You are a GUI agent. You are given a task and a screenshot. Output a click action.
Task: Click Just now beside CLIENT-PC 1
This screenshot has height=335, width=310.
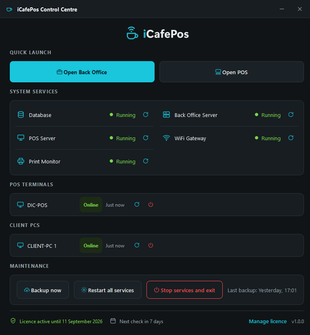click(115, 246)
